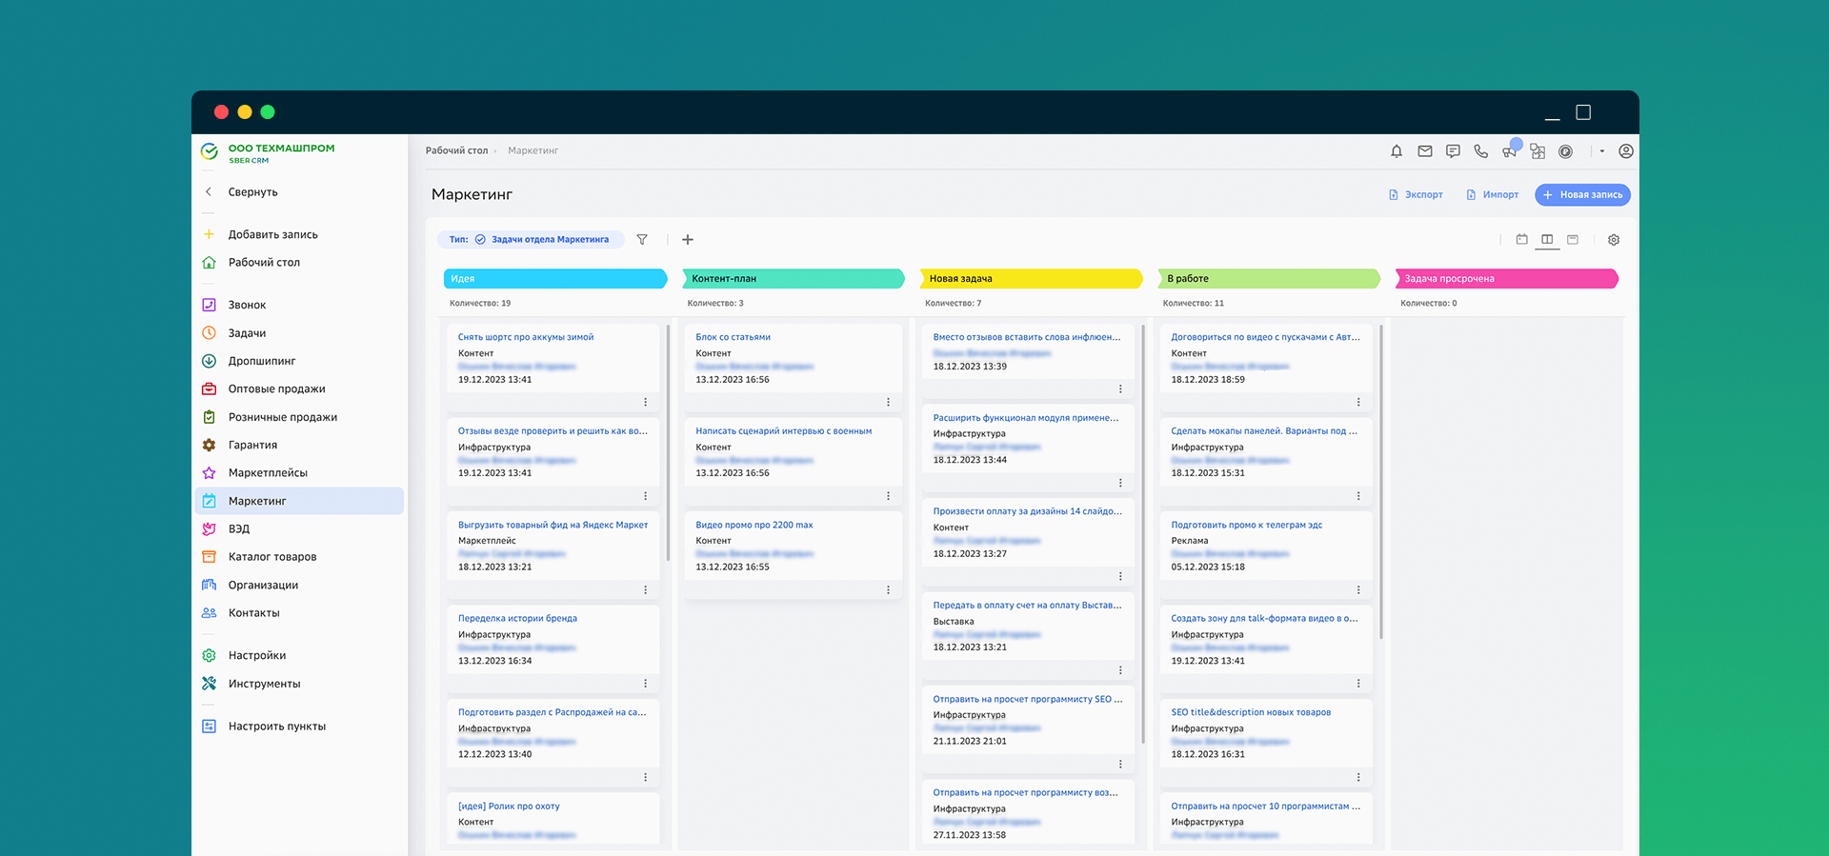This screenshot has height=856, width=1829.
Task: Open menu for Снять шортс про аккумы card
Action: coord(645,403)
